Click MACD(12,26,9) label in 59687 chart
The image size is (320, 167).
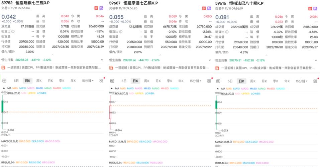pyautogui.click(x=118, y=142)
